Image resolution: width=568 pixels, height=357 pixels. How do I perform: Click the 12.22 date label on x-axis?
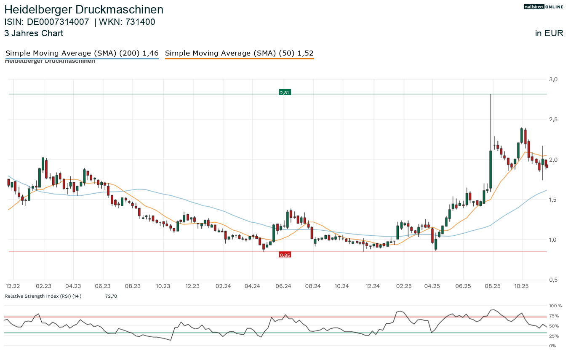pos(13,286)
